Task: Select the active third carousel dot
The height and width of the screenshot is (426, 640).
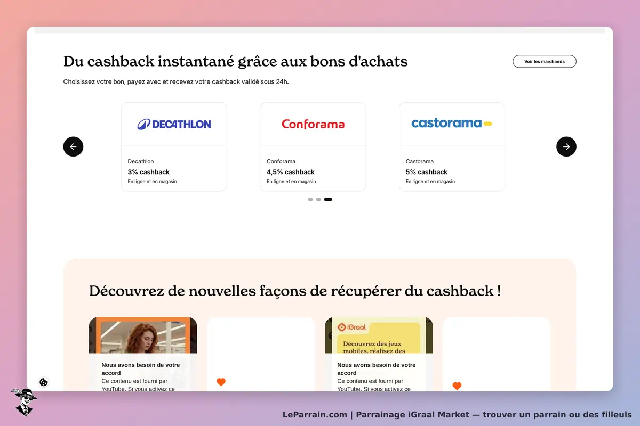Action: (328, 199)
